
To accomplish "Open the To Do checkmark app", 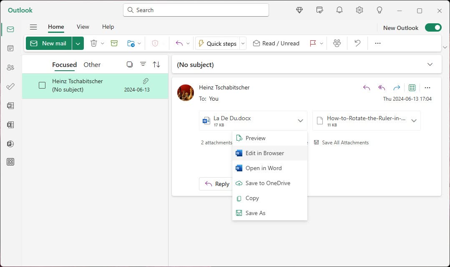I will (10, 87).
